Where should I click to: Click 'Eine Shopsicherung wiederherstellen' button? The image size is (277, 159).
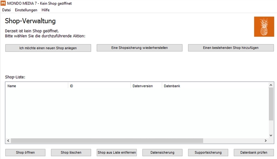pos(139,48)
